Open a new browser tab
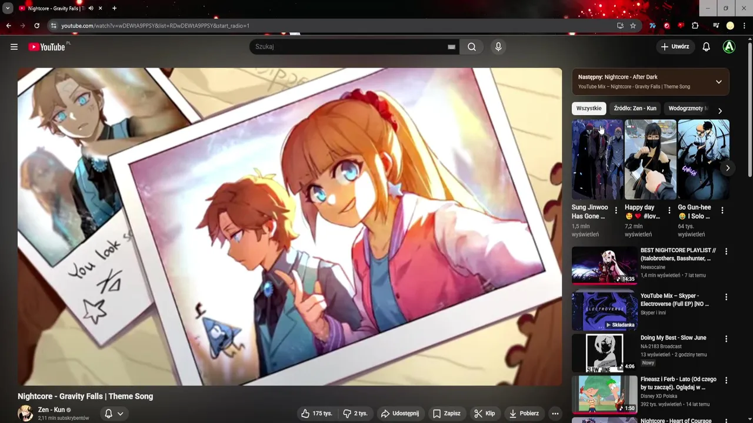 pos(114,8)
